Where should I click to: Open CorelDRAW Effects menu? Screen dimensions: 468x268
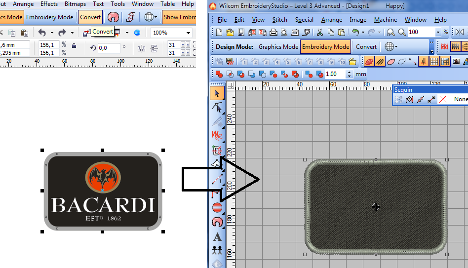[49, 4]
